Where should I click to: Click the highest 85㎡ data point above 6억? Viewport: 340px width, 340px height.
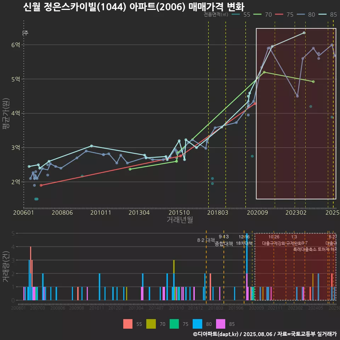pyautogui.click(x=304, y=33)
